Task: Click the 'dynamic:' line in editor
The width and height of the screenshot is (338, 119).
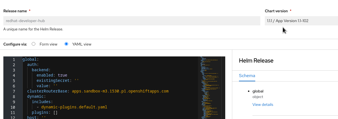Action: coord(36,96)
